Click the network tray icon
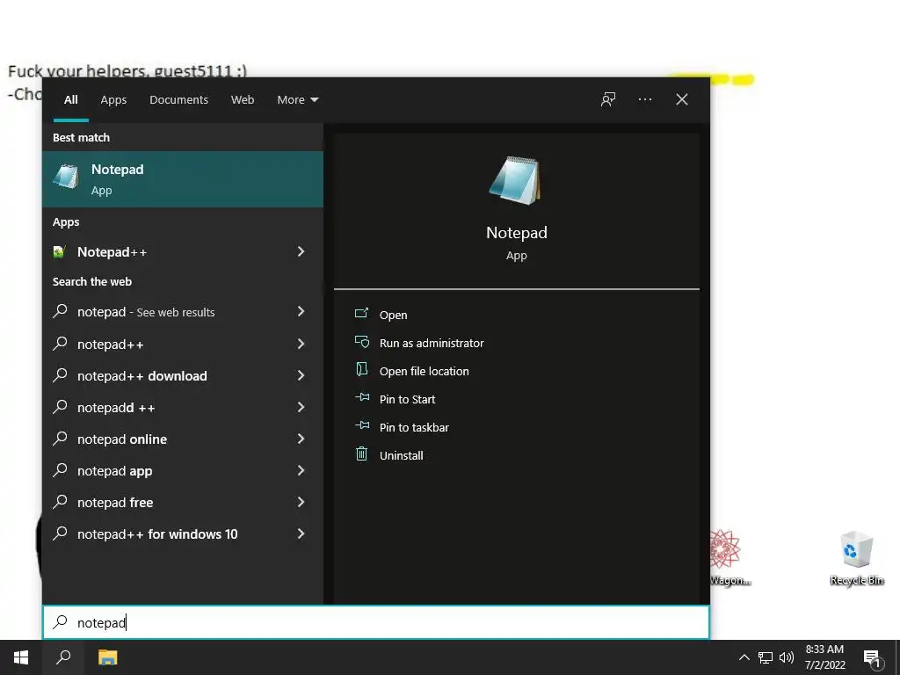900x675 pixels. click(x=766, y=657)
